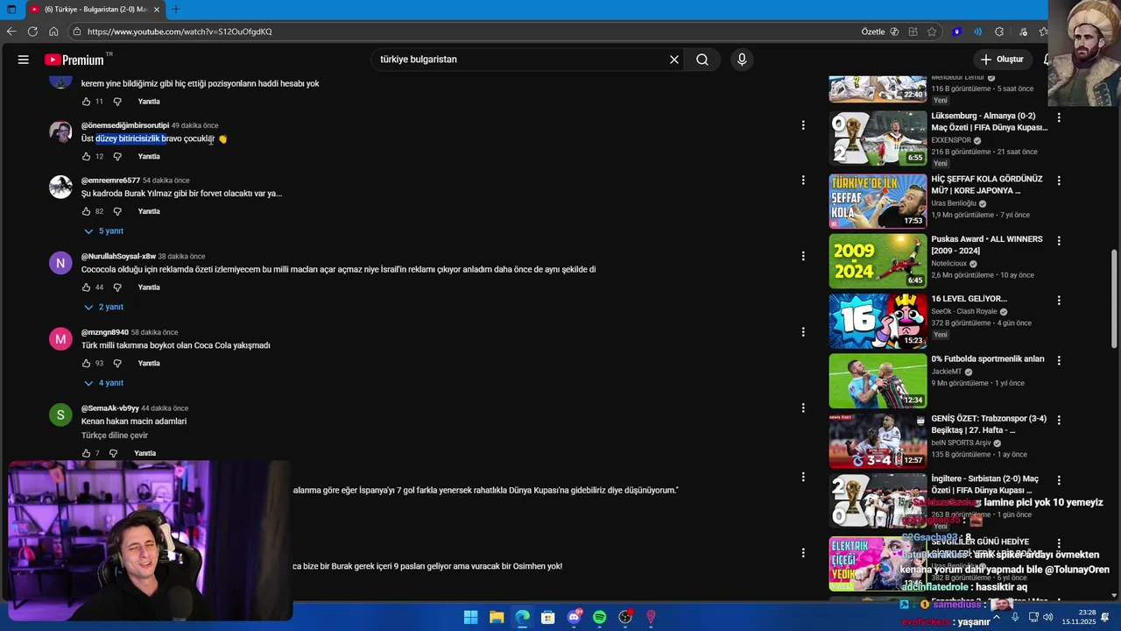Open Discord from the taskbar
The image size is (1121, 631).
tap(574, 617)
